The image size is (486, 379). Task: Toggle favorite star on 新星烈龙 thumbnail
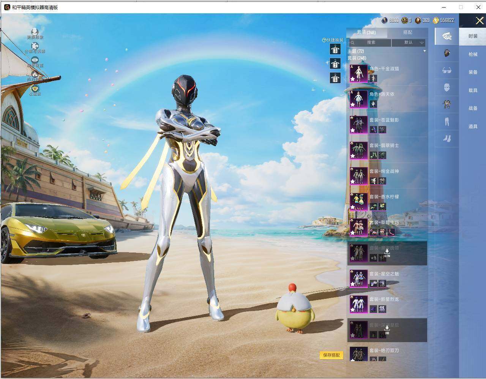pos(353,310)
